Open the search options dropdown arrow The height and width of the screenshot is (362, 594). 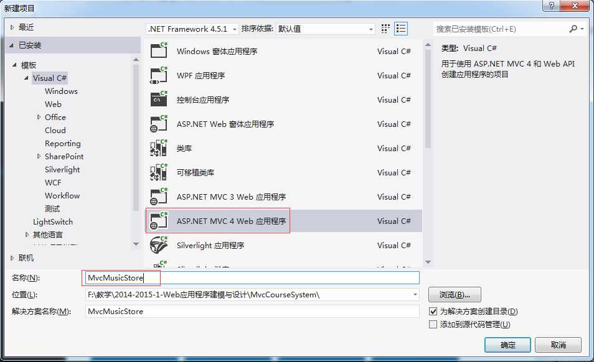click(582, 29)
